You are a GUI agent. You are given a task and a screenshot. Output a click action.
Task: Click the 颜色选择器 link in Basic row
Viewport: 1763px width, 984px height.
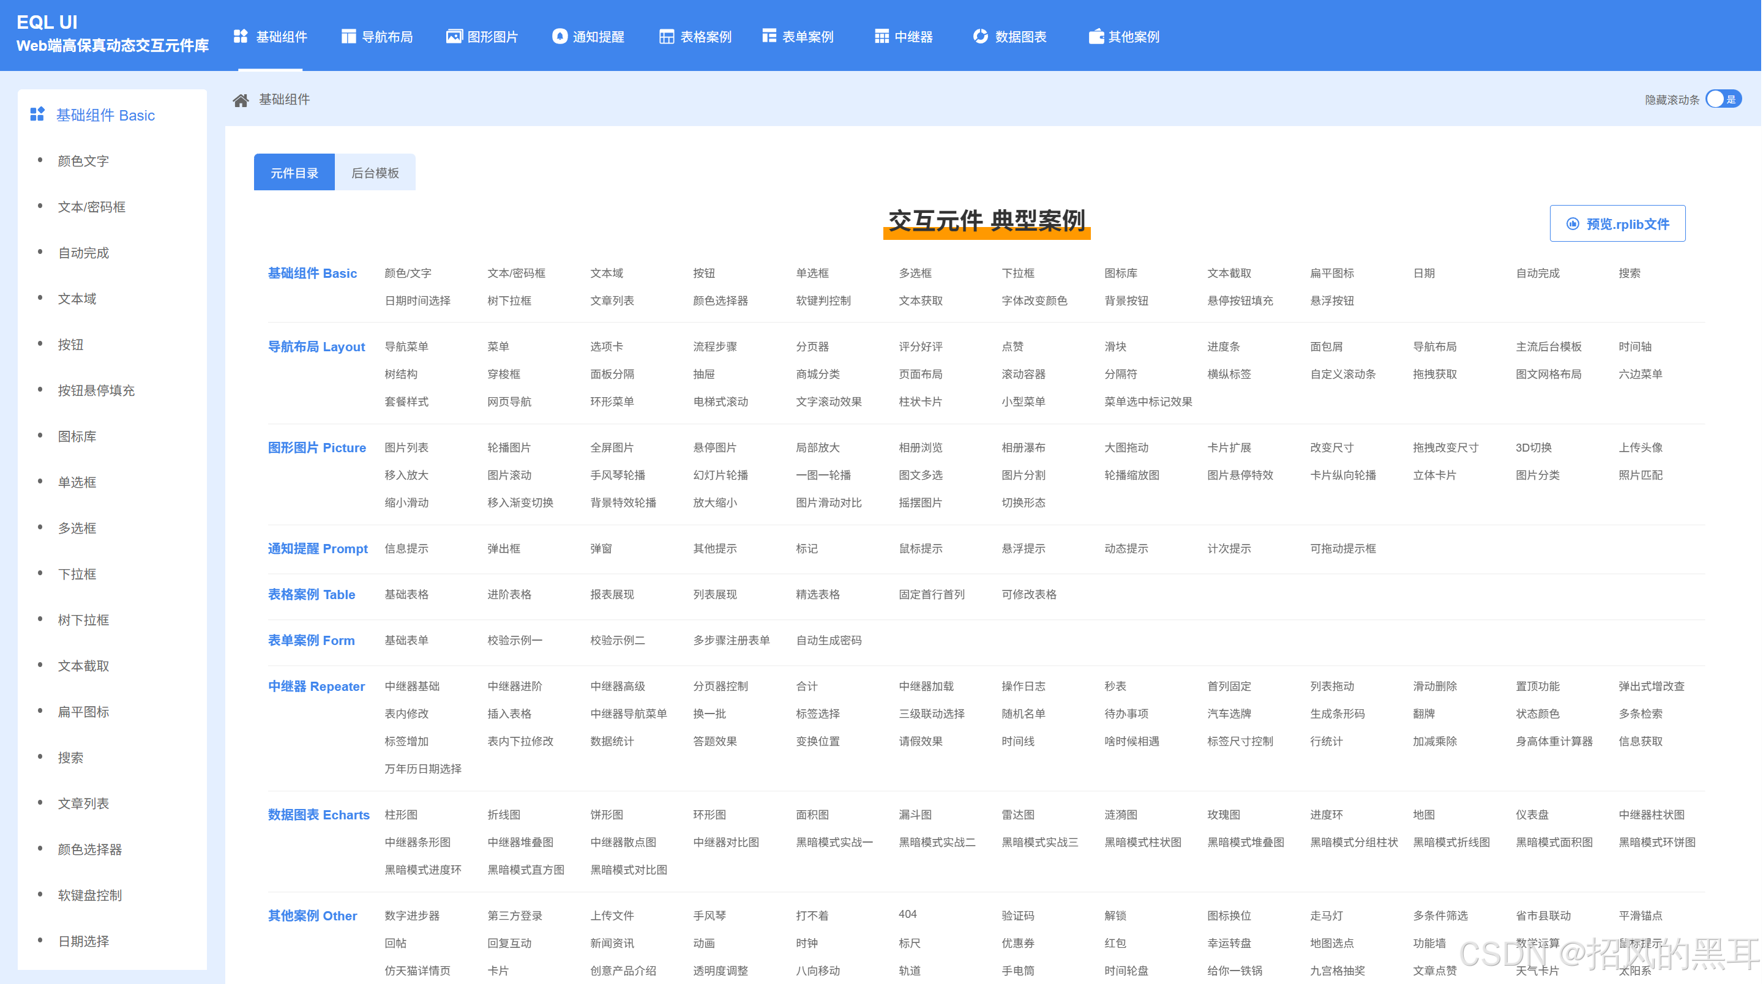tap(720, 301)
